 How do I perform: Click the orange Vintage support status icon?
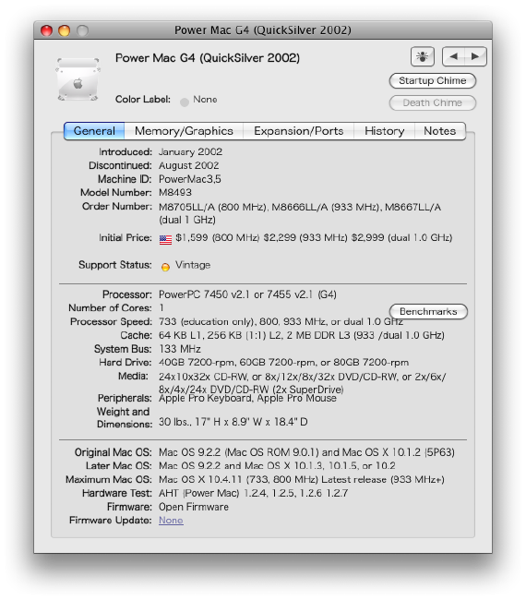point(165,267)
